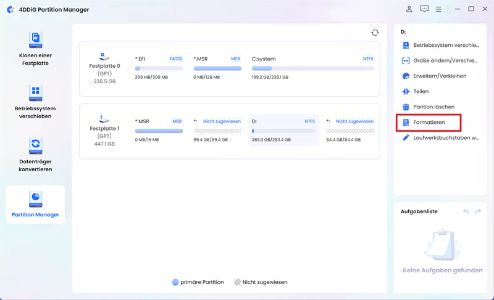Image resolution: width=494 pixels, height=300 pixels.
Task: Click the NTFS tag on the D: partition
Action: [x=309, y=121]
